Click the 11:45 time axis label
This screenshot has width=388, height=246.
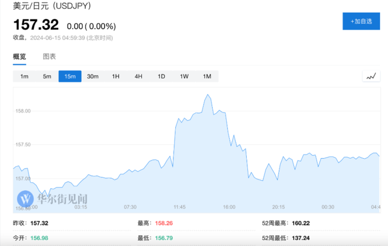(x=179, y=207)
